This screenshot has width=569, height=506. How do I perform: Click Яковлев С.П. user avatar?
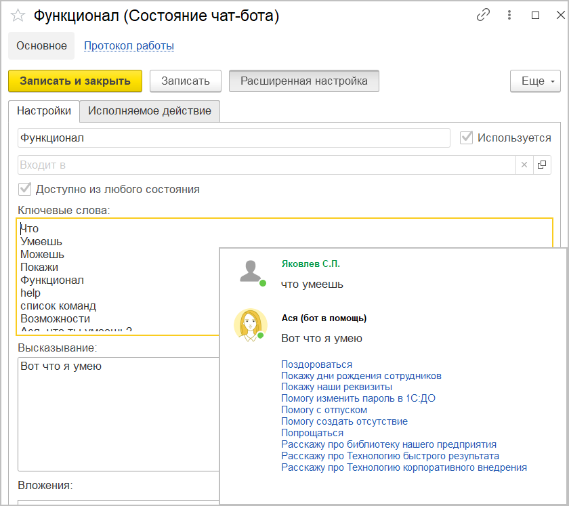point(251,272)
